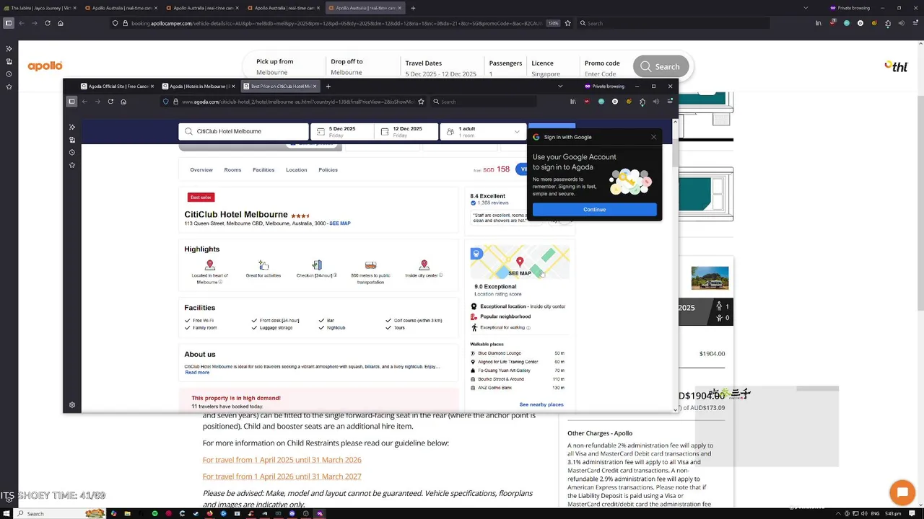
Task: Go home in Apollo browser window
Action: (x=60, y=23)
